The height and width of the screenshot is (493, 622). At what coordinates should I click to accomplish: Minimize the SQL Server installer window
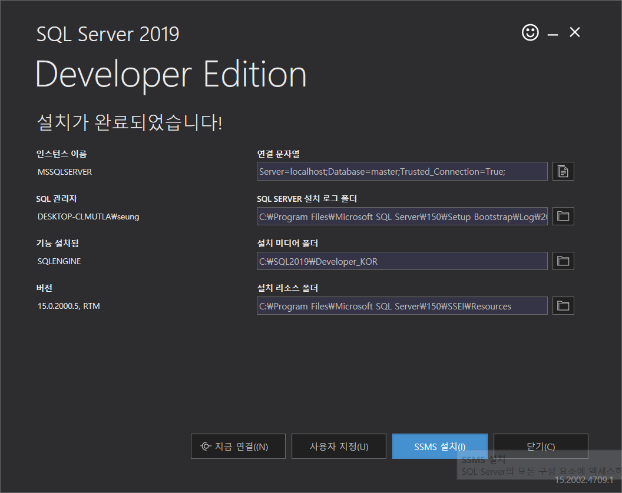pyautogui.click(x=552, y=34)
